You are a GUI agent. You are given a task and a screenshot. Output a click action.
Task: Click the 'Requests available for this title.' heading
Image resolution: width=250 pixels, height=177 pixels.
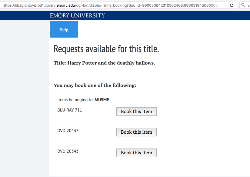point(106,49)
